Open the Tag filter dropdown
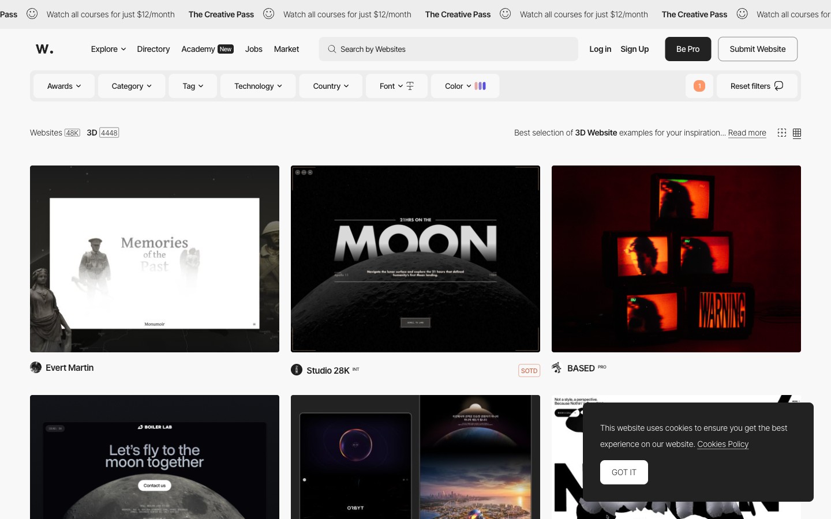The width and height of the screenshot is (831, 519). [193, 86]
